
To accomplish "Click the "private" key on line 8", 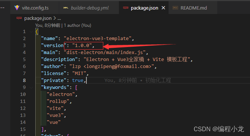I will 54,80.
